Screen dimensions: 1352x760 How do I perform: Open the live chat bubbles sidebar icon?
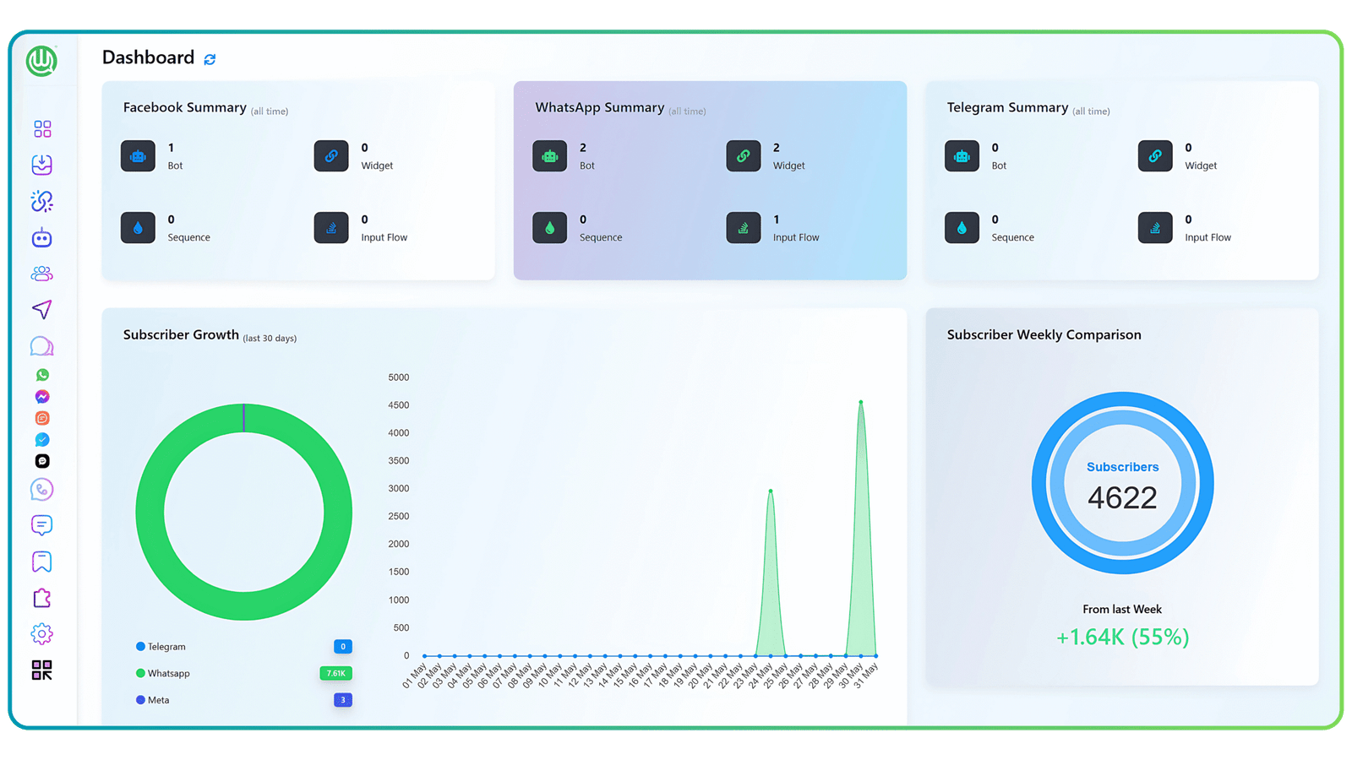click(42, 346)
